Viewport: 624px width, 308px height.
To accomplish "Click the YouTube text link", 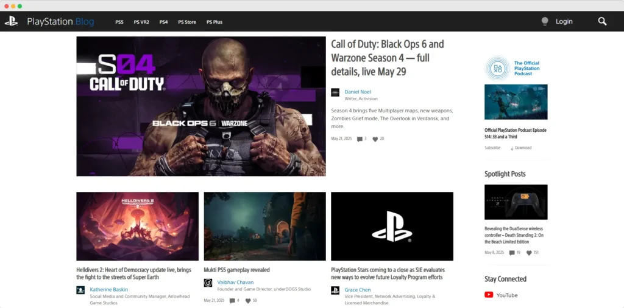I will [x=507, y=295].
